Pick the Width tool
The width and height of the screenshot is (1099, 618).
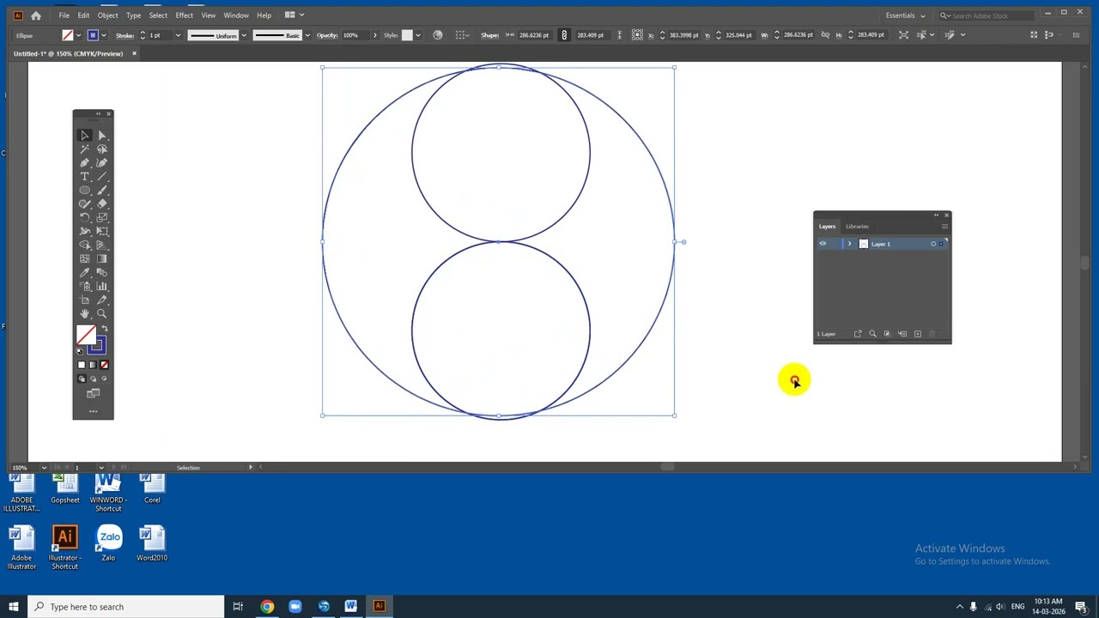click(x=84, y=232)
